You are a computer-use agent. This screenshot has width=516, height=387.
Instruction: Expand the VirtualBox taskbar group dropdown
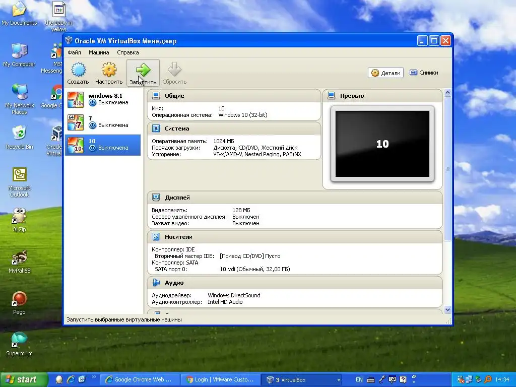point(338,380)
